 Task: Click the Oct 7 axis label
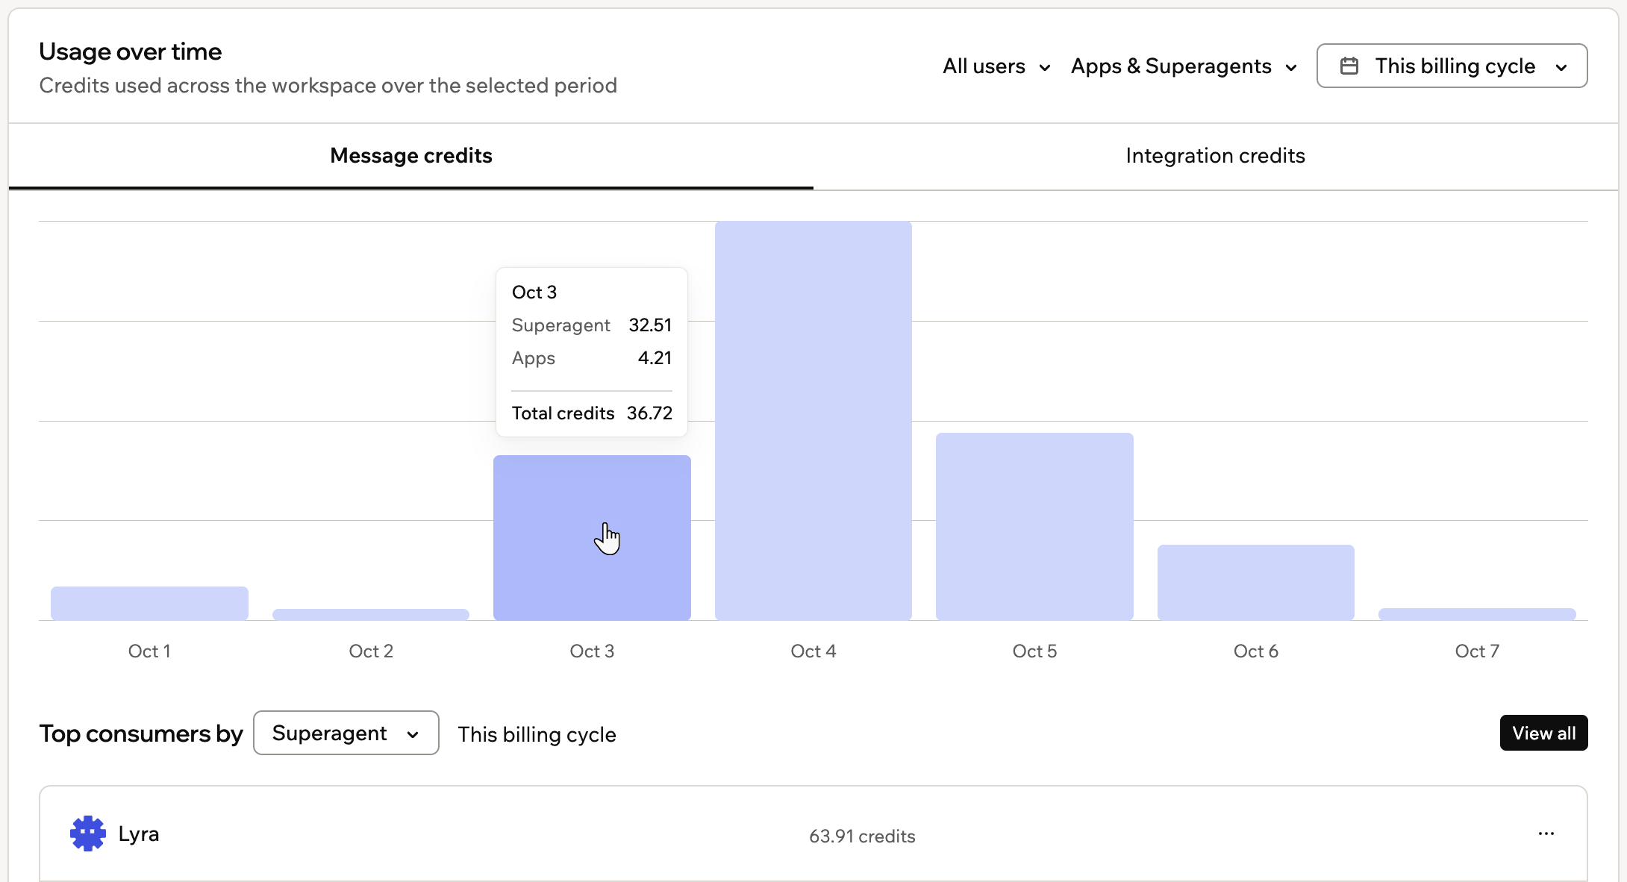[1477, 651]
